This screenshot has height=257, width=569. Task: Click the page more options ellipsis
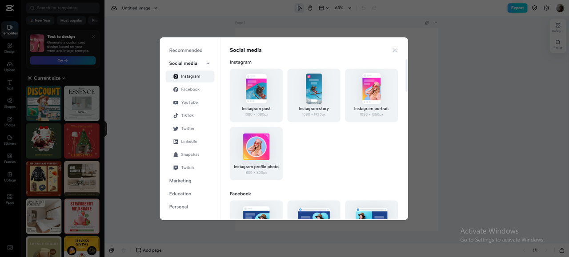tap(435, 23)
